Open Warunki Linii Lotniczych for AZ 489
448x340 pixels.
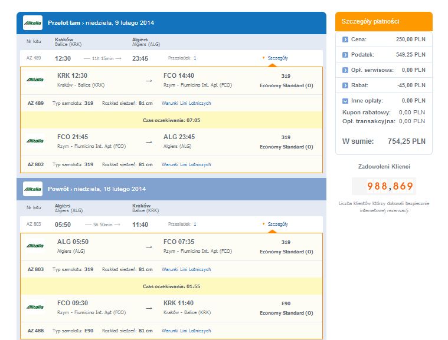coord(187,103)
